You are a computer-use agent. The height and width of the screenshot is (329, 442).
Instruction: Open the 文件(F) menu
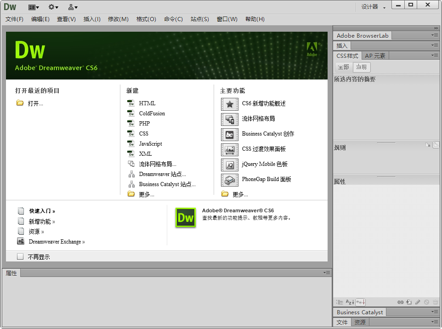[x=14, y=19]
